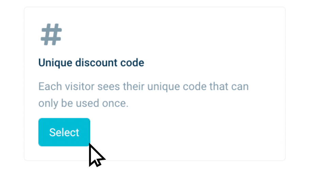Click the description starting 'Each visitor sees'

click(143, 86)
